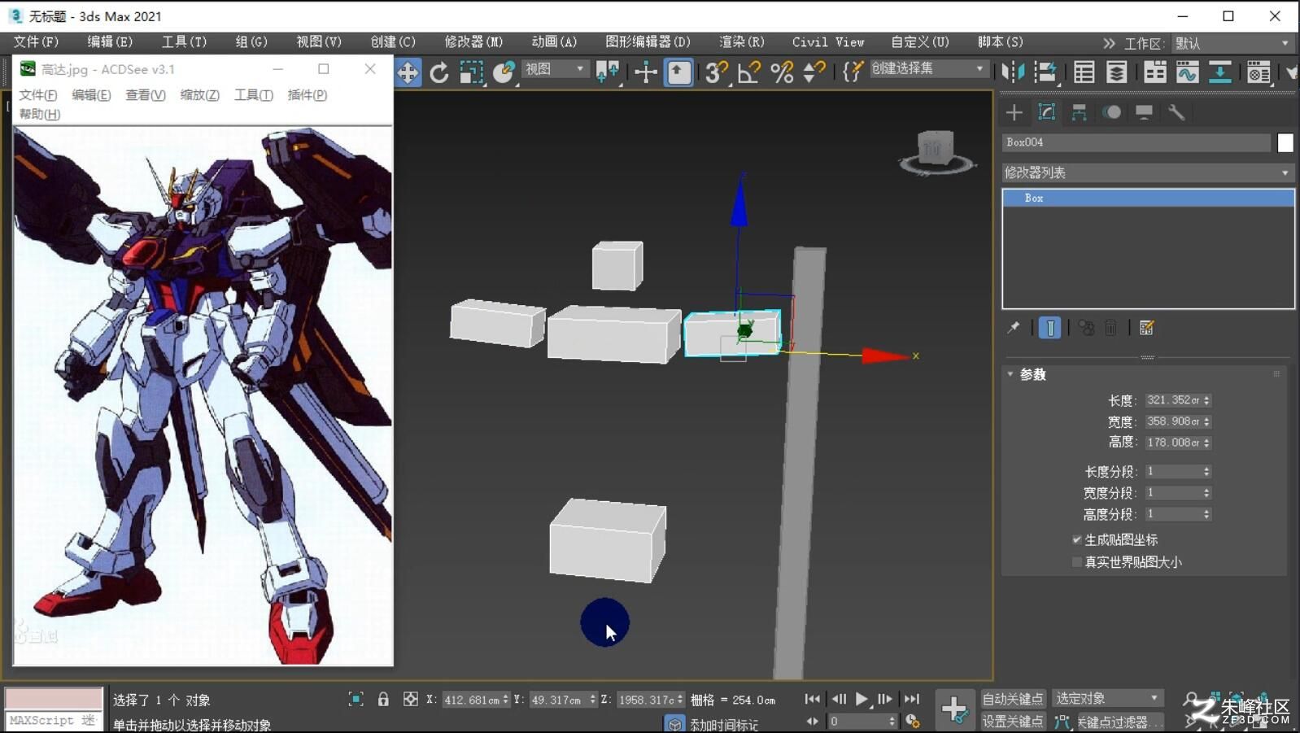
Task: Toggle Spinner Snap
Action: pos(813,72)
